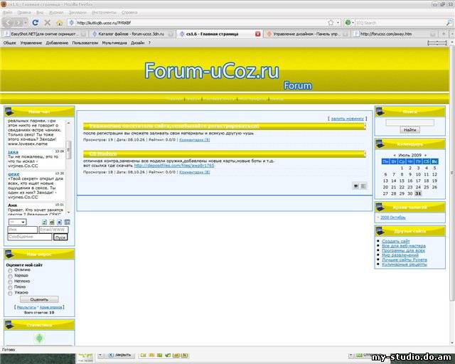Open the 'Мультимедиа' admin bar menu
This screenshot has height=364, width=455.
114,43
